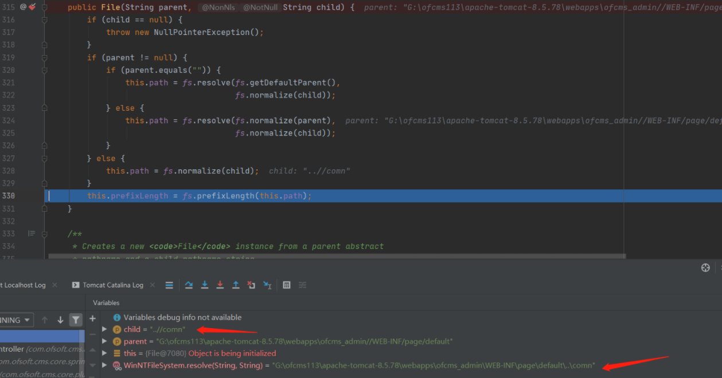Click getDefaultParent call on line 321
This screenshot has height=378, width=722.
pos(288,83)
